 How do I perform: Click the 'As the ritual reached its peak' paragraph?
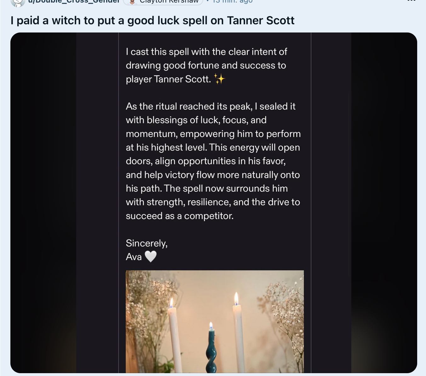pos(213,161)
